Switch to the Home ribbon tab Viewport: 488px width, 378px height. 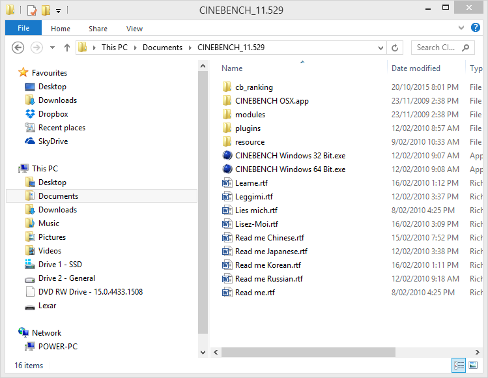tap(61, 29)
